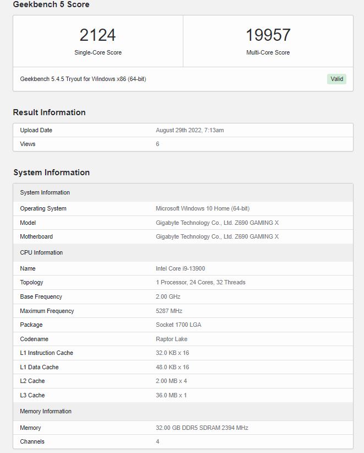The image size is (364, 453).
Task: Click the Topology label
Action: pyautogui.click(x=31, y=282)
